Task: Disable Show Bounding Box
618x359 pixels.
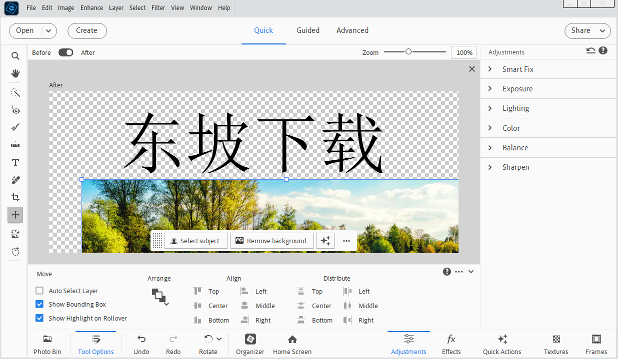Action: coord(39,304)
